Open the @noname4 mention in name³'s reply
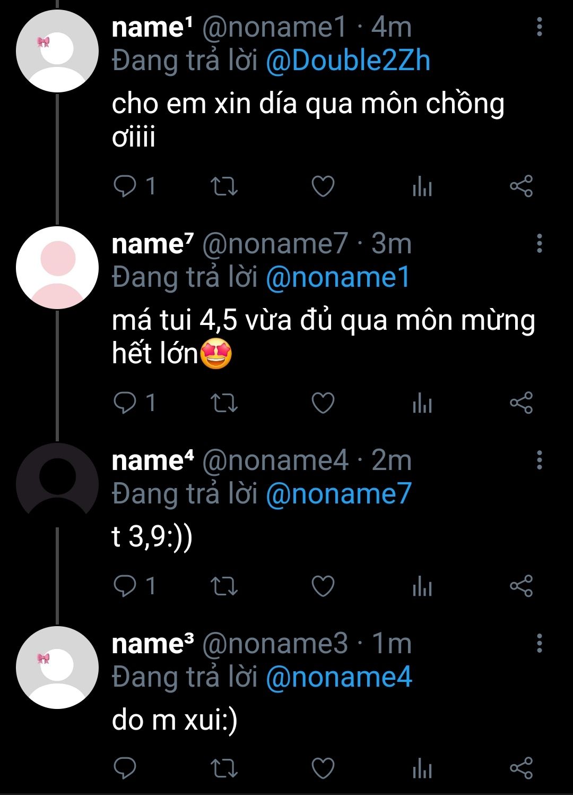The height and width of the screenshot is (795, 573). tap(338, 677)
